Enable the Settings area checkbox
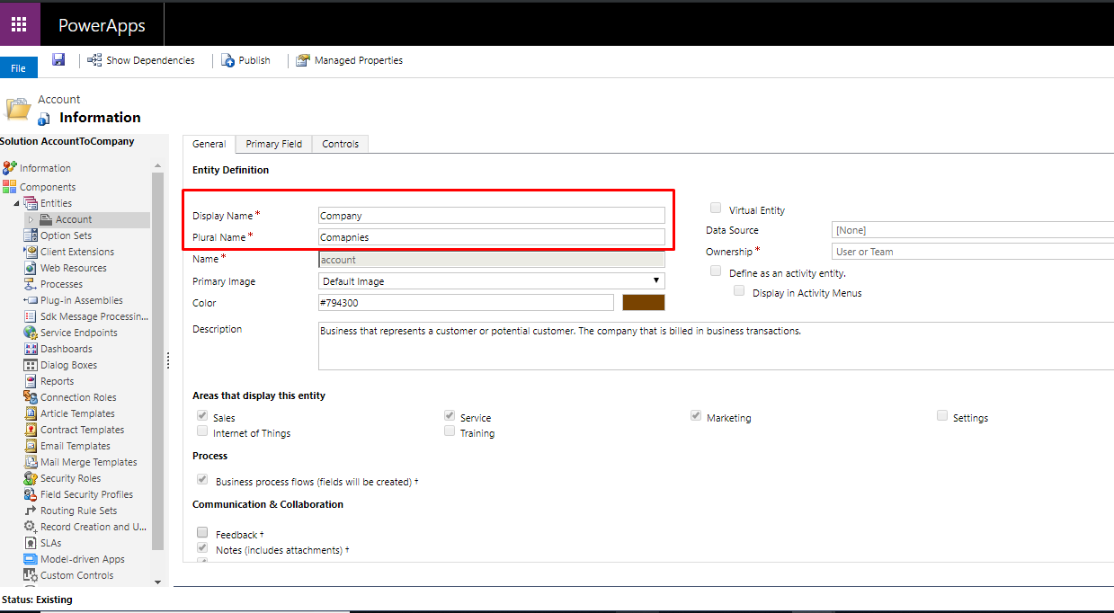The height and width of the screenshot is (613, 1114). [942, 416]
